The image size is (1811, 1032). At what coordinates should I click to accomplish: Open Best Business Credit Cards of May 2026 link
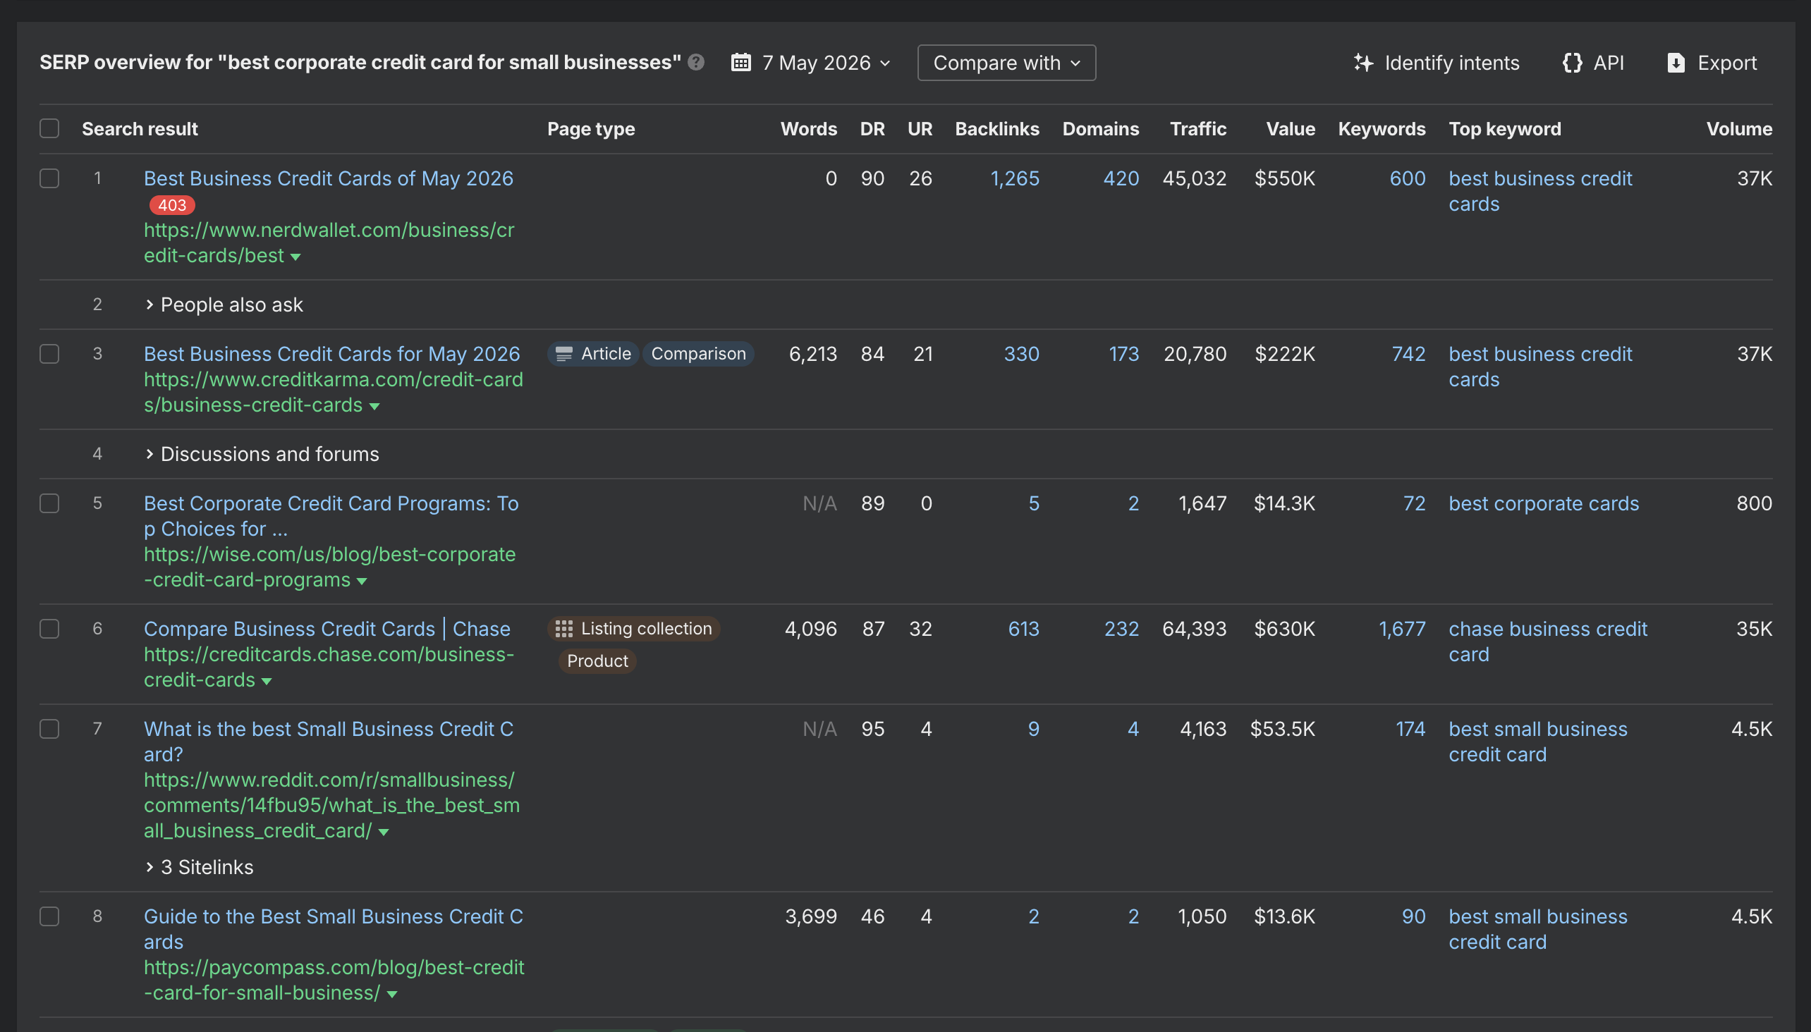pos(329,178)
